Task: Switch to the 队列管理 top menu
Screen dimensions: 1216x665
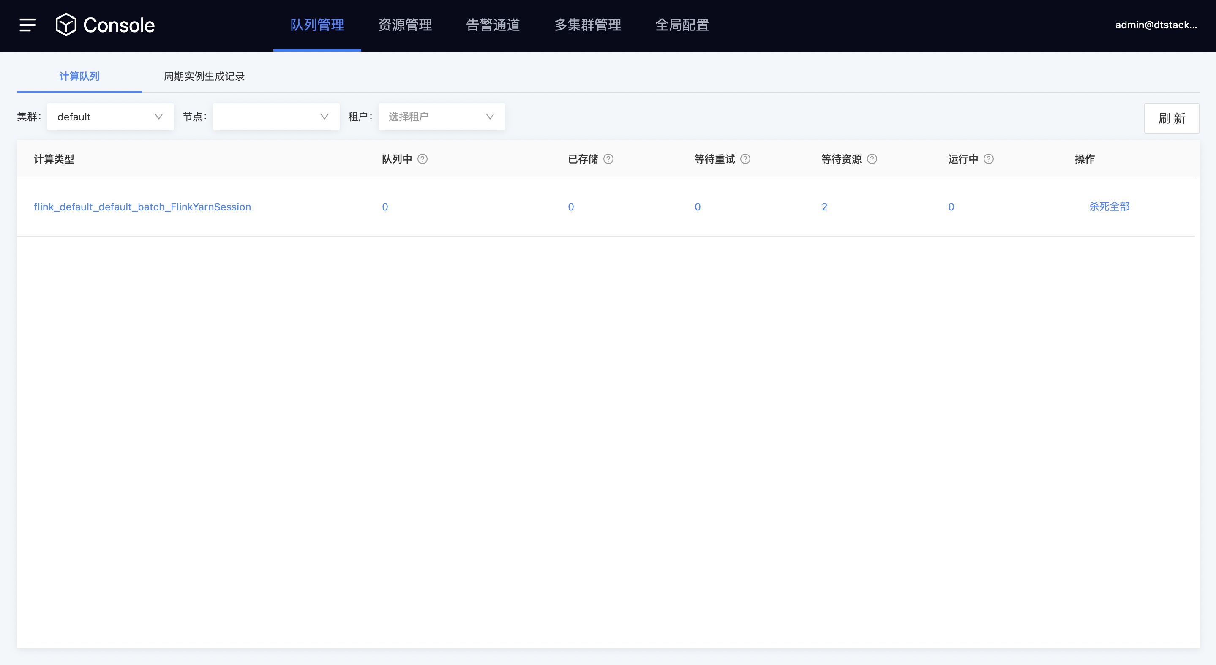Action: pyautogui.click(x=317, y=25)
